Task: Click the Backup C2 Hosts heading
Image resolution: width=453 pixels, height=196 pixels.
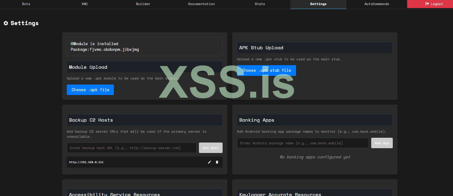Action: click(x=91, y=120)
